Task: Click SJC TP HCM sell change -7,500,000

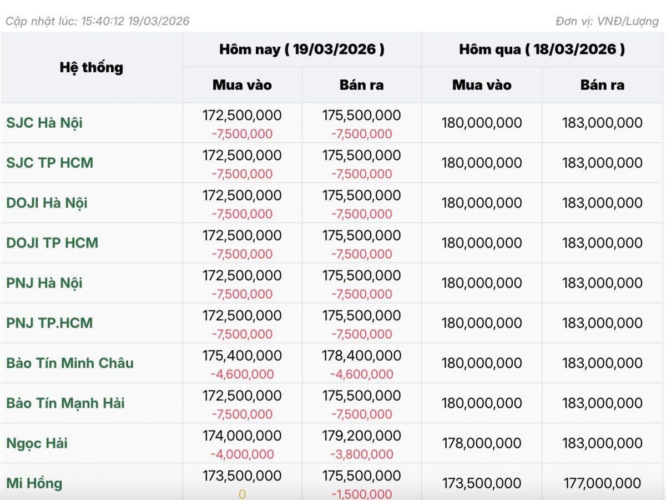Action: (x=362, y=174)
